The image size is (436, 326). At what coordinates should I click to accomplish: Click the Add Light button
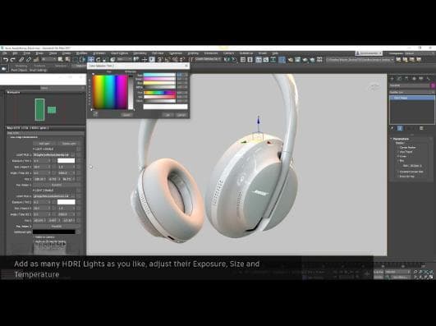coord(44,144)
